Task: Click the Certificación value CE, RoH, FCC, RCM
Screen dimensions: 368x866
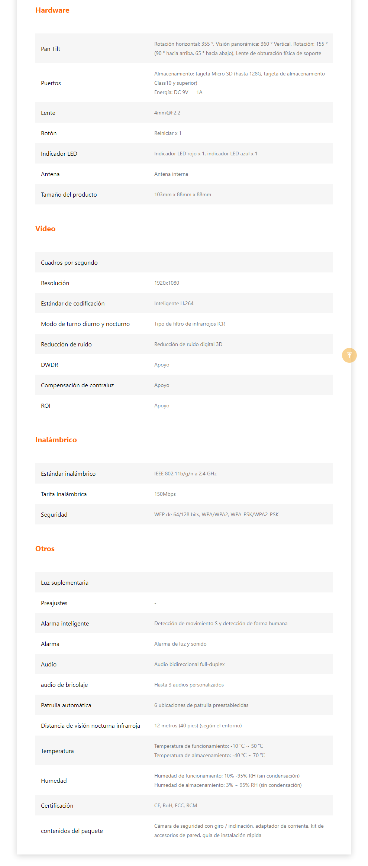Action: [x=176, y=806]
